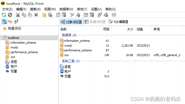Select information_schema row in object list
This screenshot has width=185, height=104.
click(x=77, y=41)
